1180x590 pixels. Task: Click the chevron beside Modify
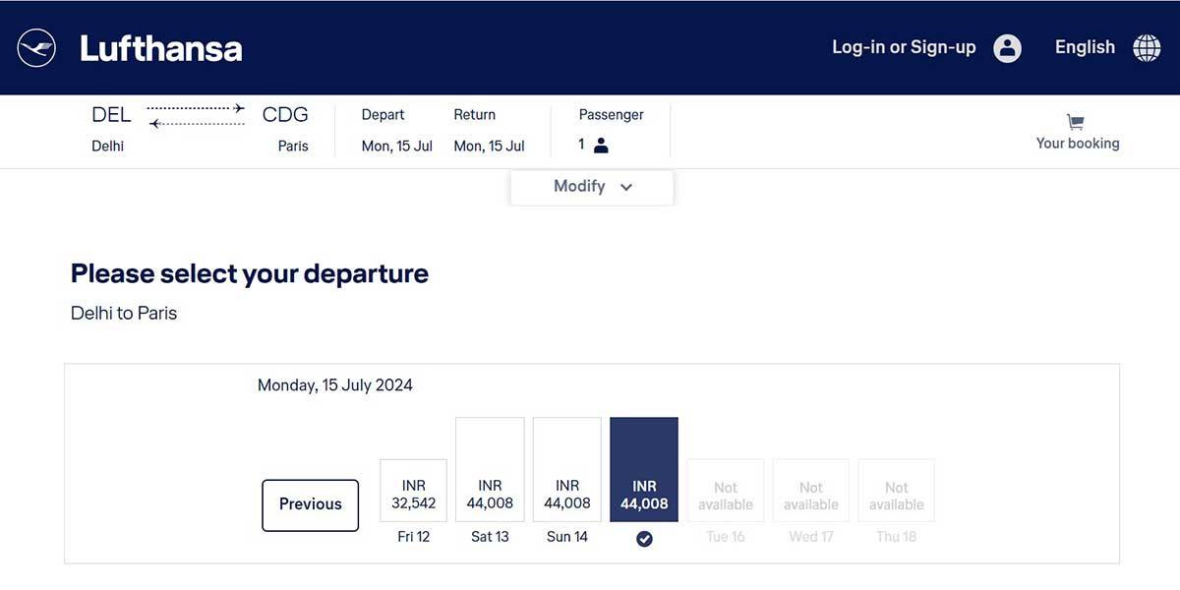pos(626,187)
